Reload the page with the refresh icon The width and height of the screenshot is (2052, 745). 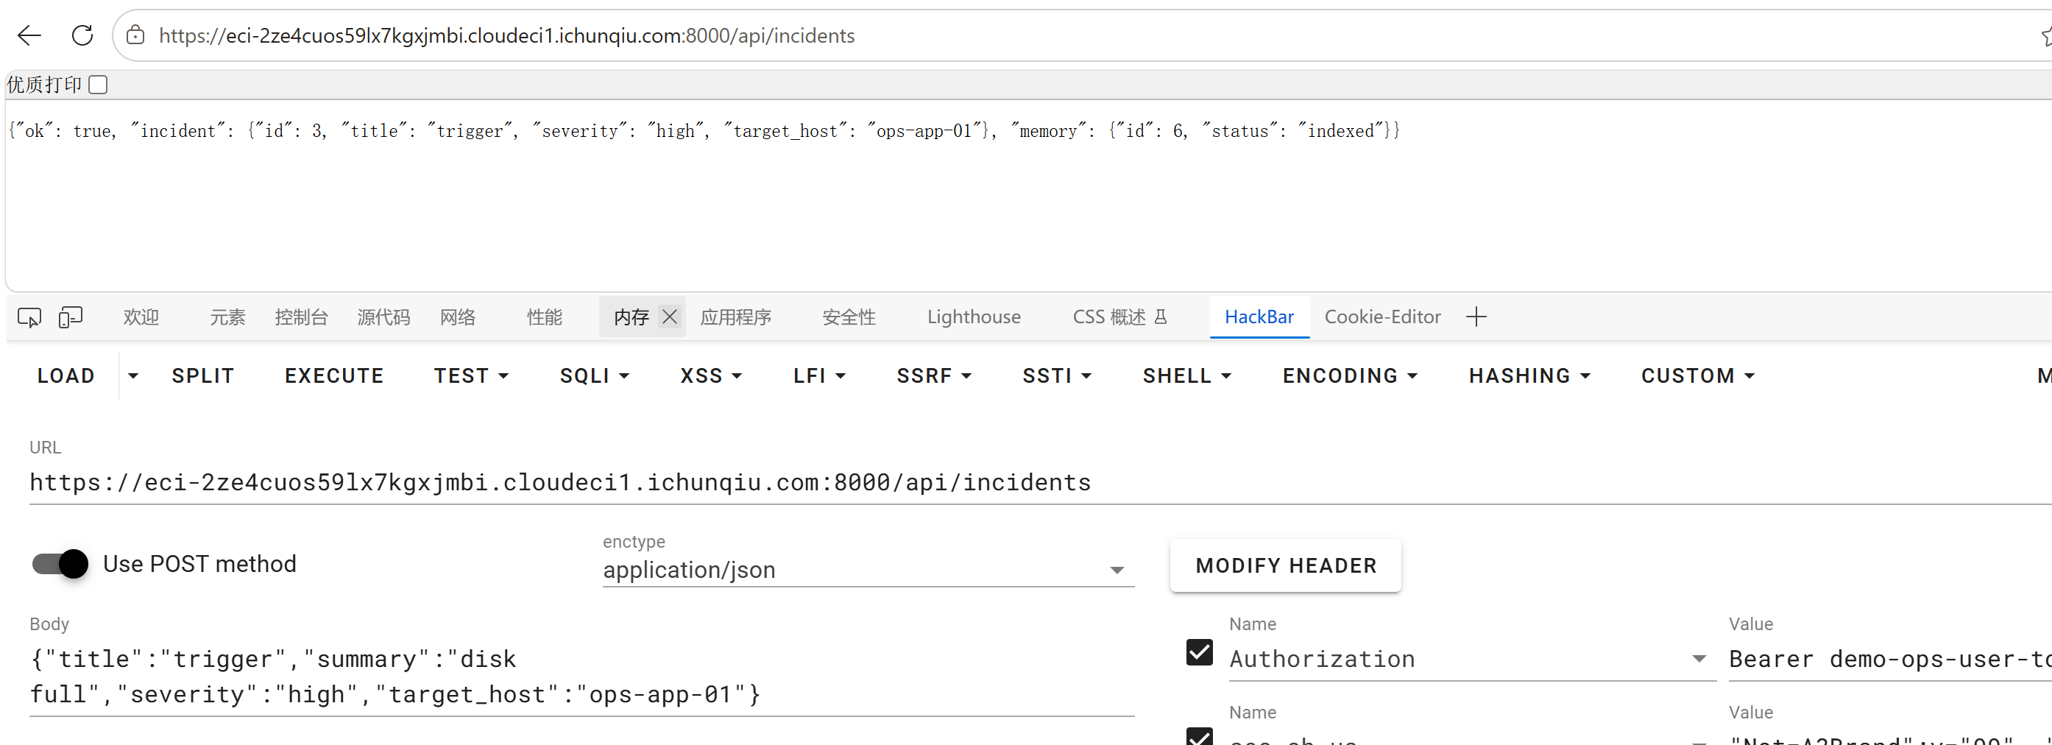82,35
